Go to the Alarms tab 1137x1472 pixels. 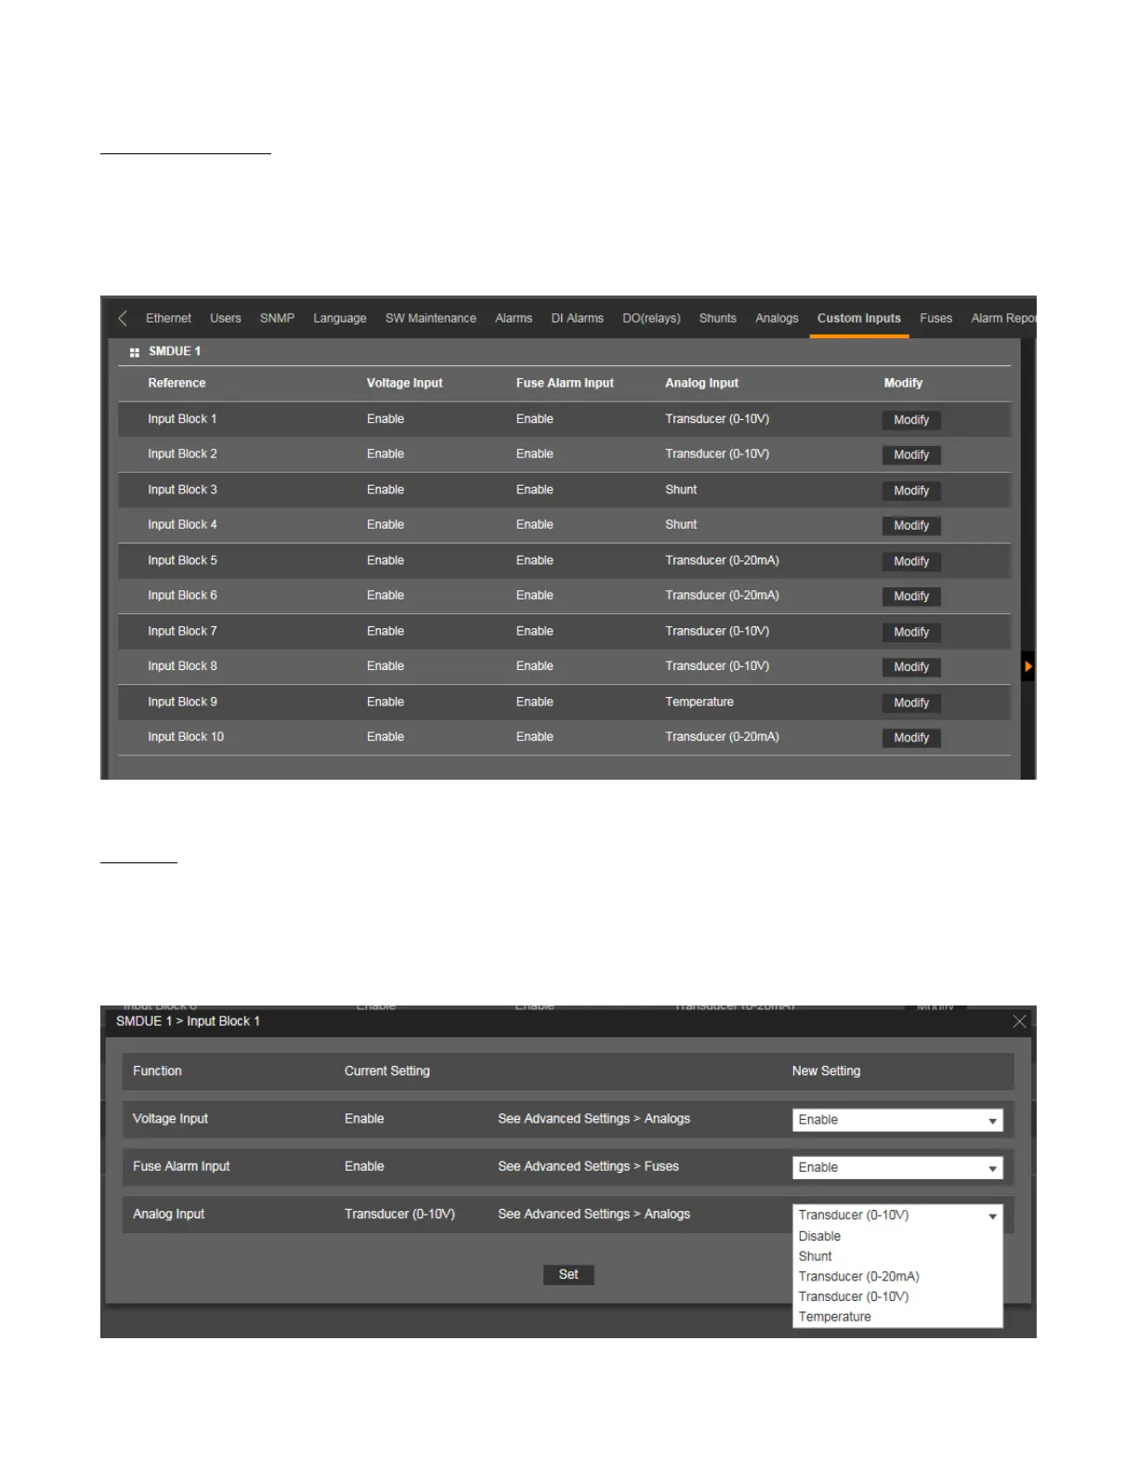tap(514, 318)
